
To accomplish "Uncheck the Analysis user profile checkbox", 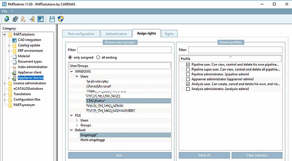I will [188, 84].
